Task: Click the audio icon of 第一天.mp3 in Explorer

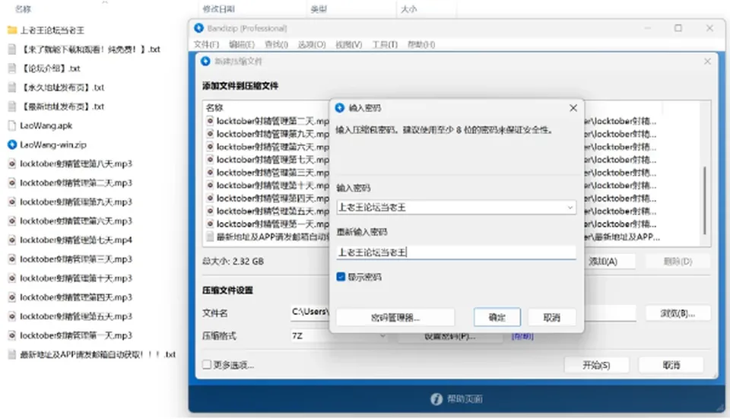Action: coord(12,335)
